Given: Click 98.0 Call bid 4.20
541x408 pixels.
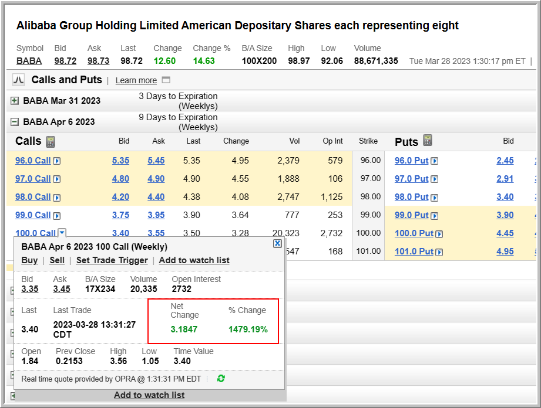Looking at the screenshot, I should [x=120, y=197].
